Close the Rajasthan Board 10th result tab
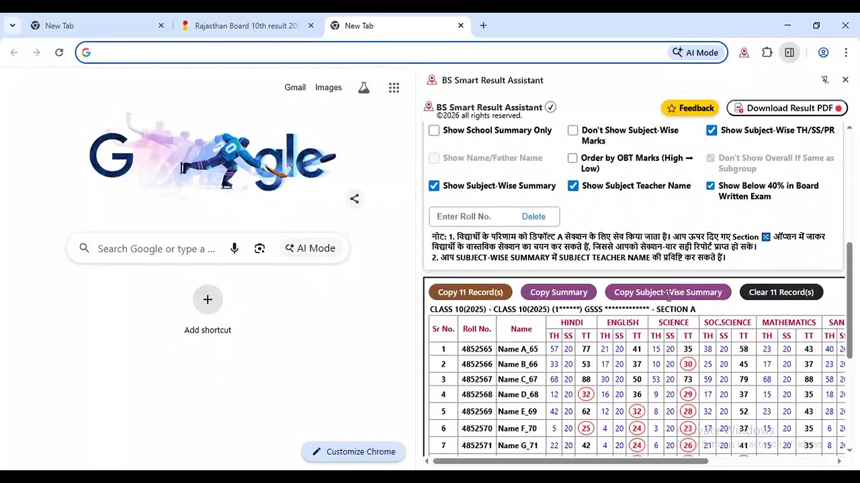860x483 pixels. click(311, 25)
